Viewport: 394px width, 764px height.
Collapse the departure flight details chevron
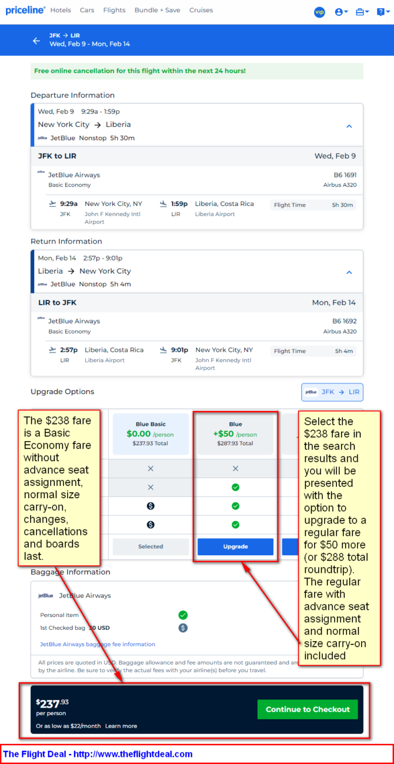tap(349, 126)
